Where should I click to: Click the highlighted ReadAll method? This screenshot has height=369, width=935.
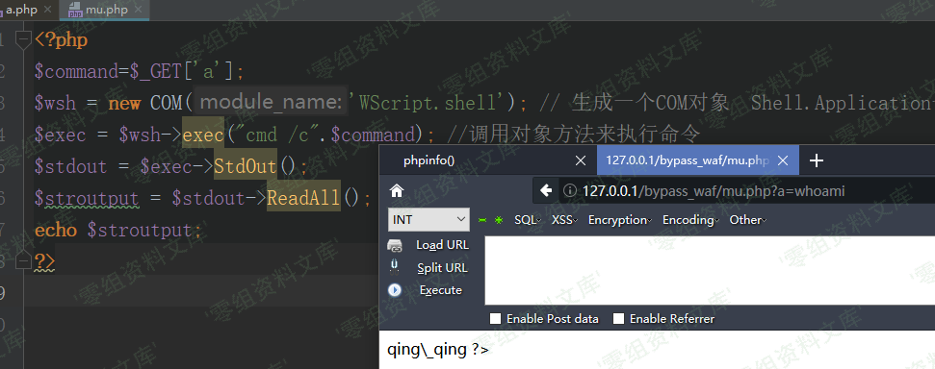tap(303, 198)
